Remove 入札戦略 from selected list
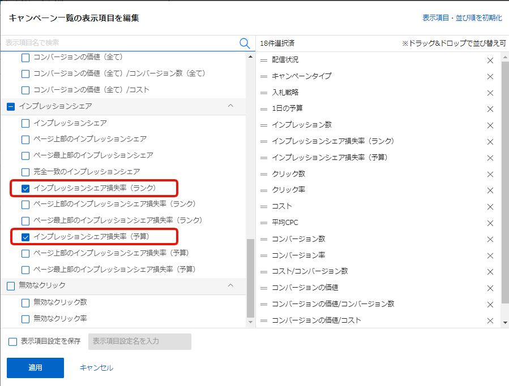 point(490,93)
